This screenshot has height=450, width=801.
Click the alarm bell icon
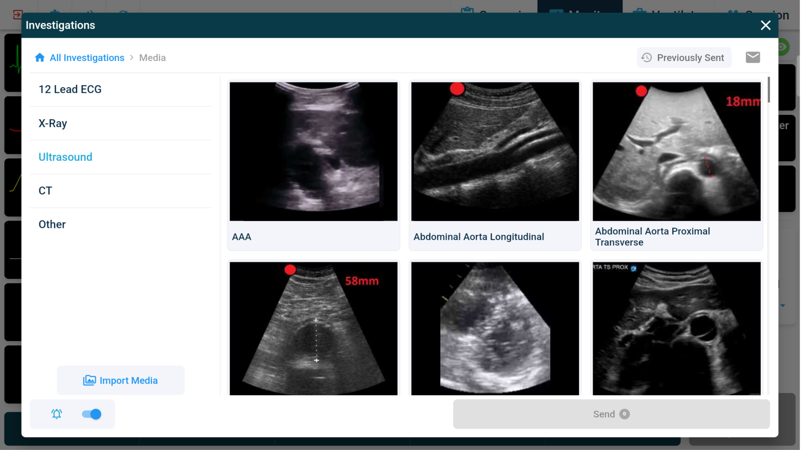[x=57, y=414]
